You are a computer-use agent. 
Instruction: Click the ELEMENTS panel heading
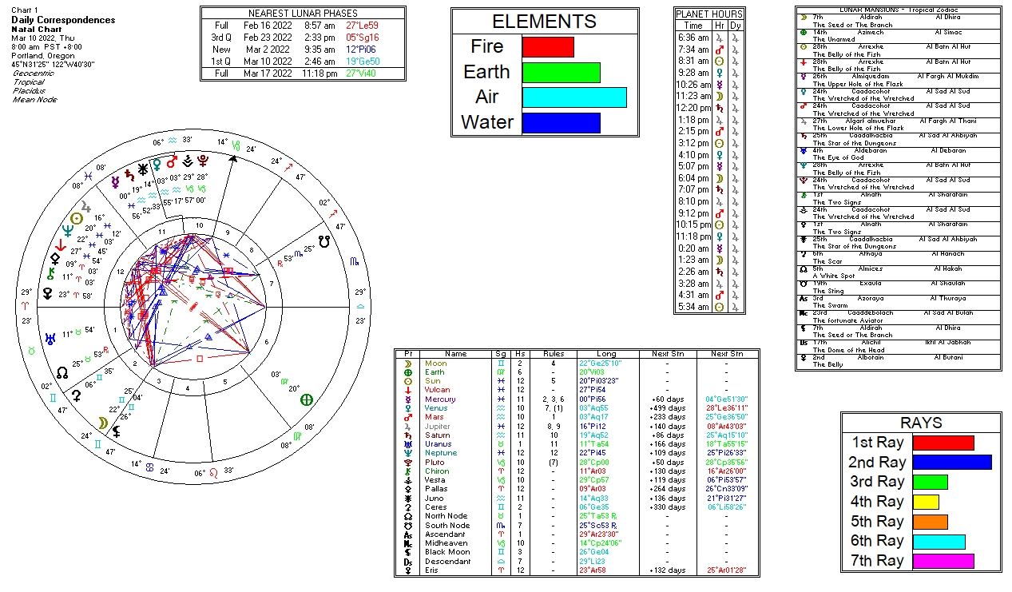pos(544,22)
